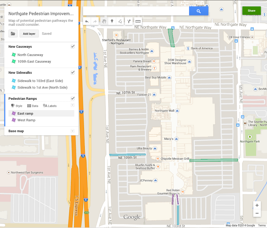Open the Terms link
This screenshot has height=228, width=267.
pyautogui.click(x=262, y=225)
